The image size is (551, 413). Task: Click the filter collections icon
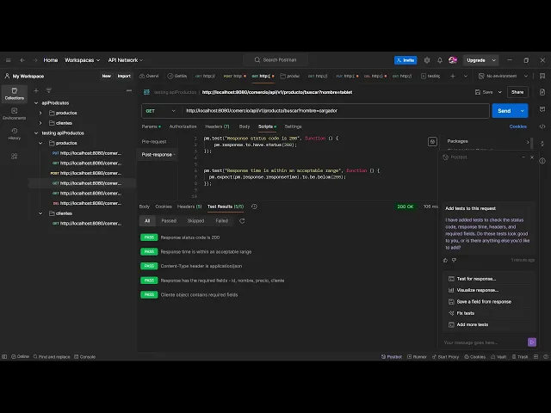[49, 90]
